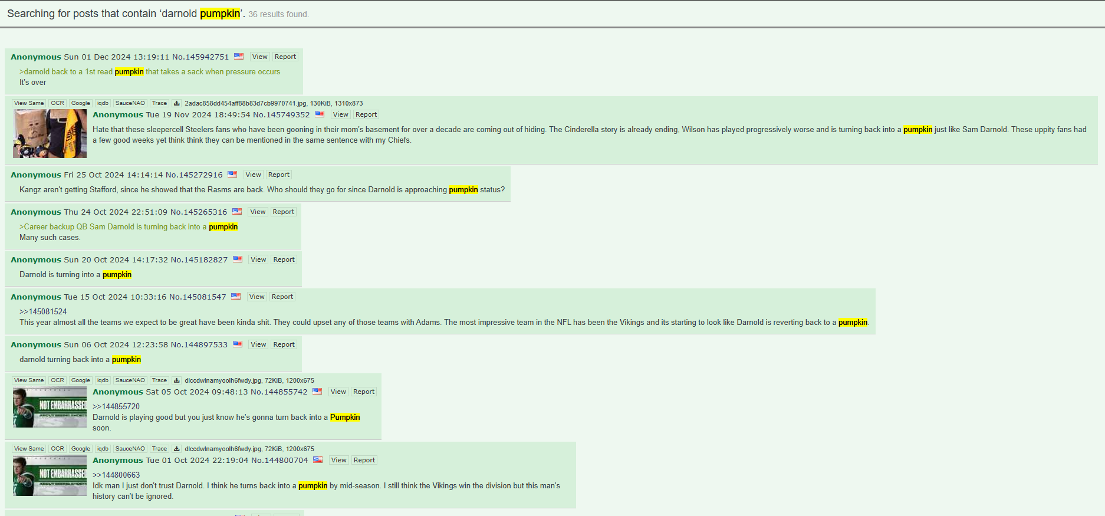Click the flag icon on post No.145942751
This screenshot has width=1105, height=516.
pos(239,57)
